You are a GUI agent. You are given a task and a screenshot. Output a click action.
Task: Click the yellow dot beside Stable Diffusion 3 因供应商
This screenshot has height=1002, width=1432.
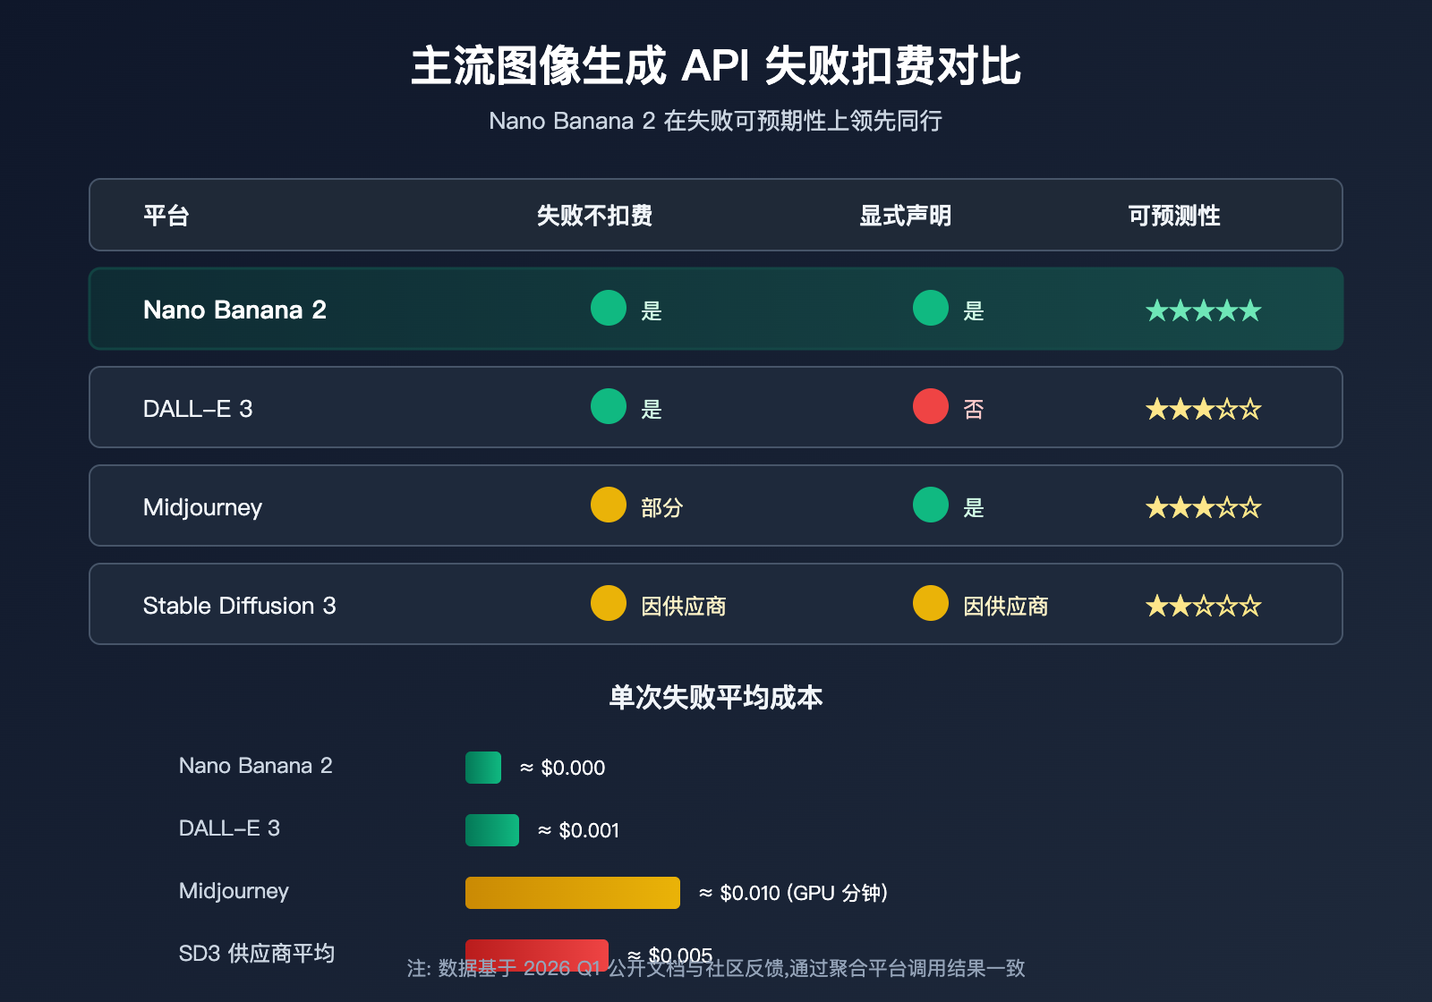click(x=608, y=604)
